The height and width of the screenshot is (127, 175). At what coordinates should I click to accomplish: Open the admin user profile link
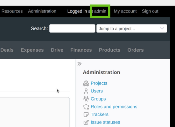[100, 11]
